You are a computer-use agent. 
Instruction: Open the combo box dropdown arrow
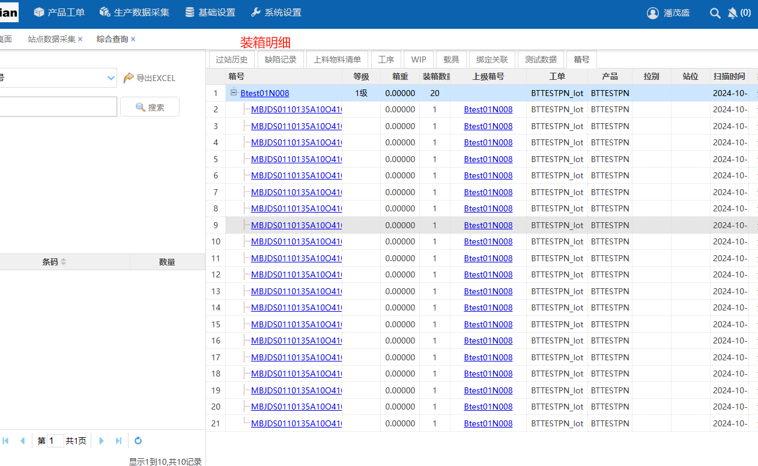(111, 77)
